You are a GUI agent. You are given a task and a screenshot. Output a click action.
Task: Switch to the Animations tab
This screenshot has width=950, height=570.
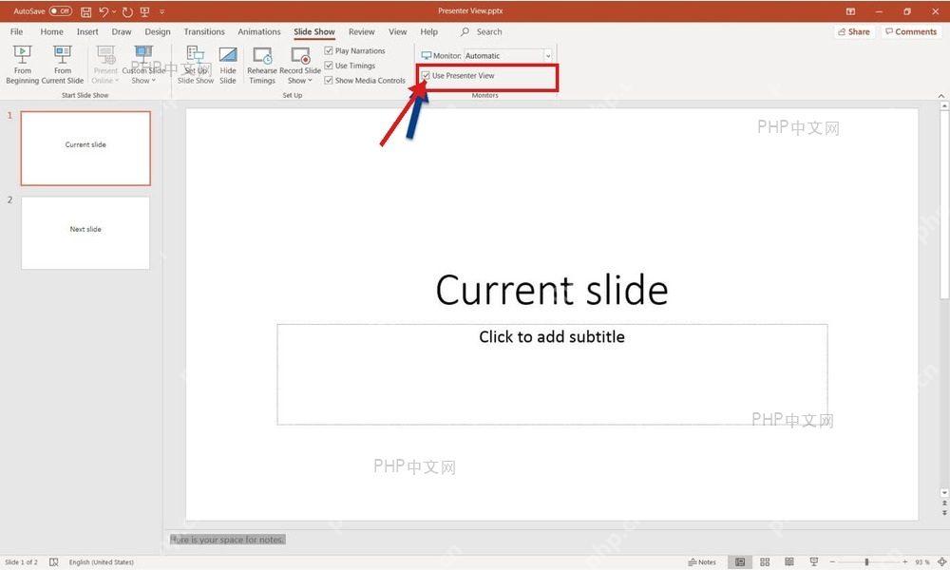pyautogui.click(x=258, y=31)
